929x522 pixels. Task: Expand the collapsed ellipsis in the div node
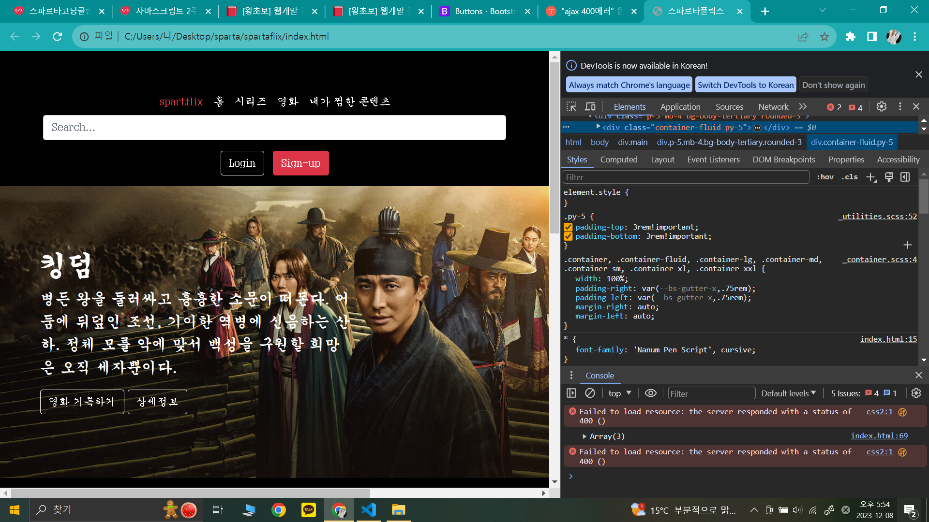tap(758, 128)
